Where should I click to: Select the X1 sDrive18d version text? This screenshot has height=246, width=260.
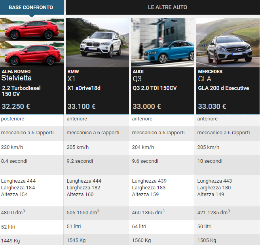pos(84,88)
